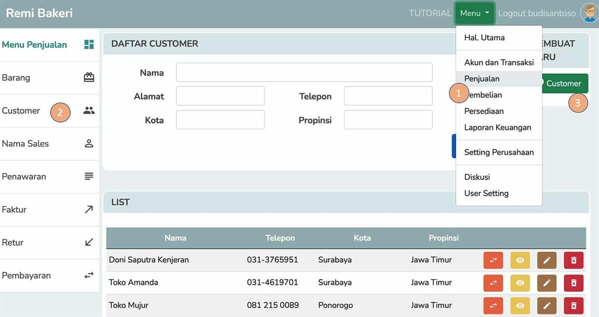Click orange transaction button for Toko Mujur

click(493, 305)
